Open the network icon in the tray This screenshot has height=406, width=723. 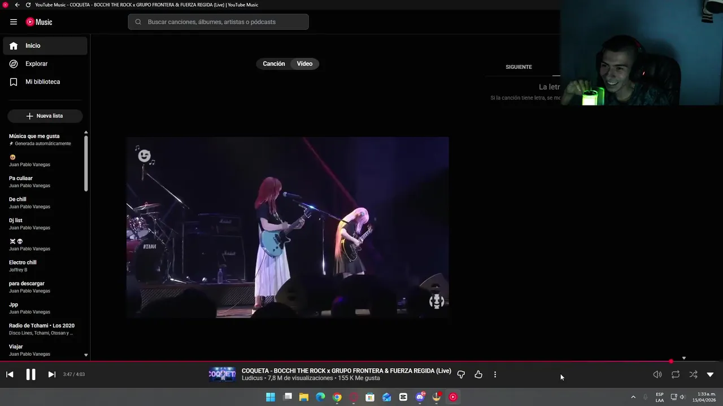coord(674,397)
